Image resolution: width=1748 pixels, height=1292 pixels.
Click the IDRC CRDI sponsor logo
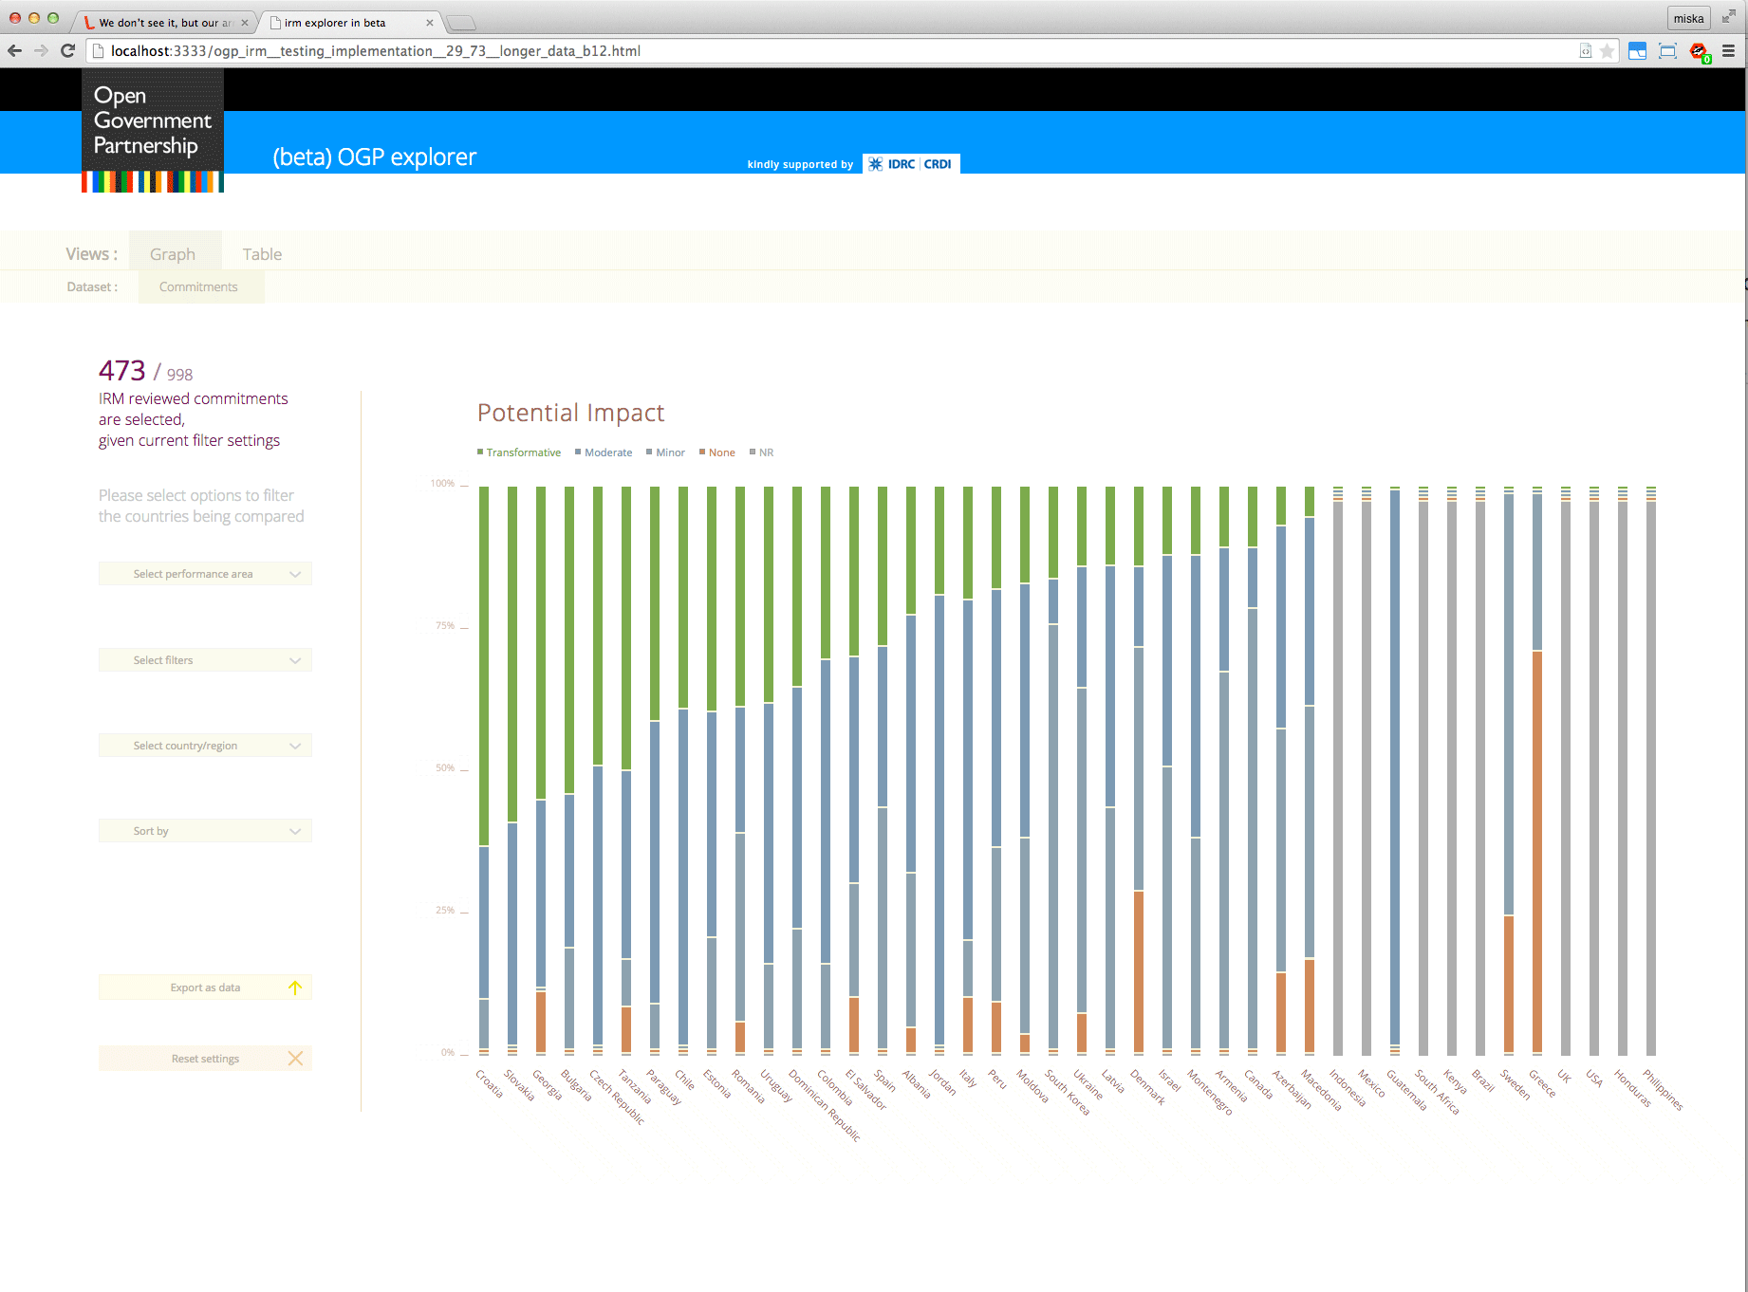click(911, 164)
